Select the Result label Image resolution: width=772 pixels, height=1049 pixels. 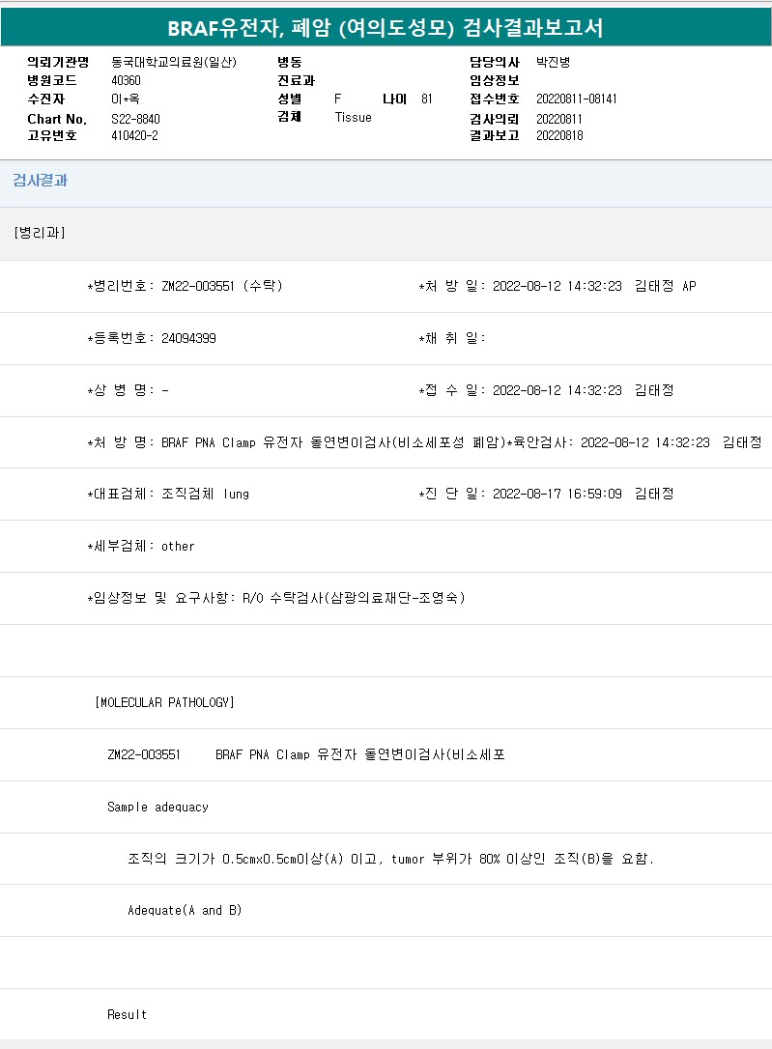(128, 1015)
